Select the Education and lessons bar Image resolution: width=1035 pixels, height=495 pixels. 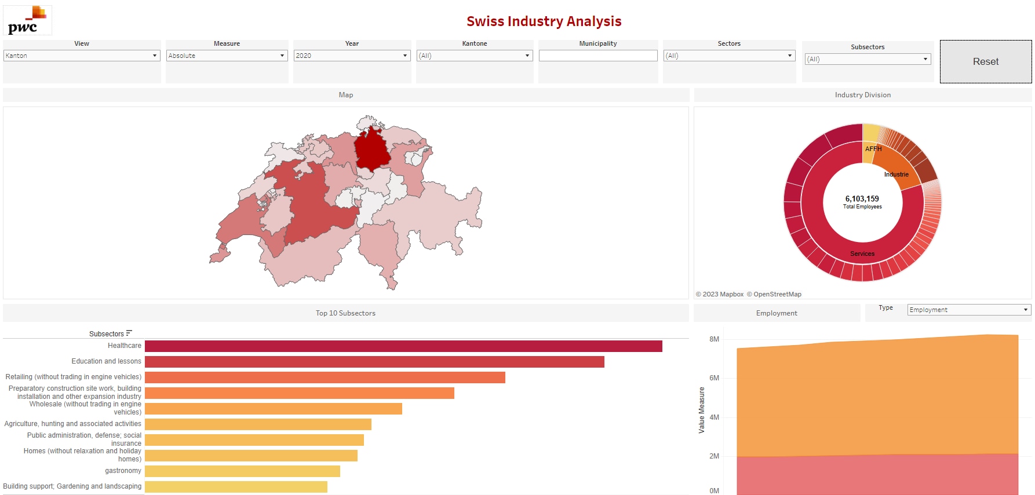(x=374, y=362)
